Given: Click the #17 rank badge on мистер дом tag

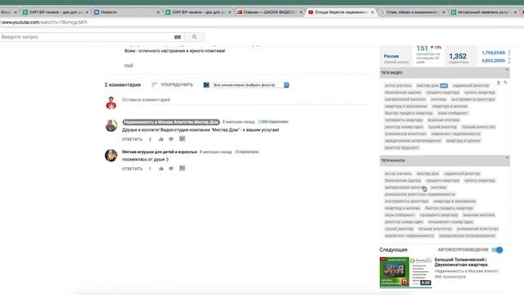Looking at the screenshot, I should point(444,85).
